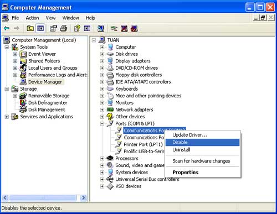Click the Scan for hardware changes toolbar icon
Image resolution: width=277 pixels, height=214 pixels.
pos(101,28)
